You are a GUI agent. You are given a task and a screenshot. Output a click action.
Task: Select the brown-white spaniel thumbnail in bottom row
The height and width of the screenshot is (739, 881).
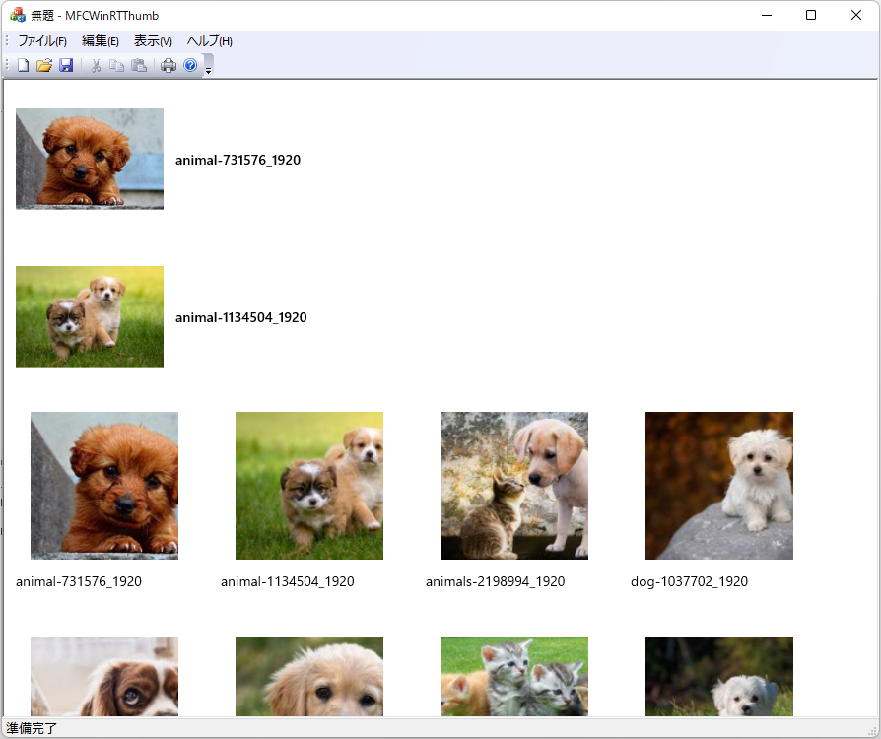104,676
